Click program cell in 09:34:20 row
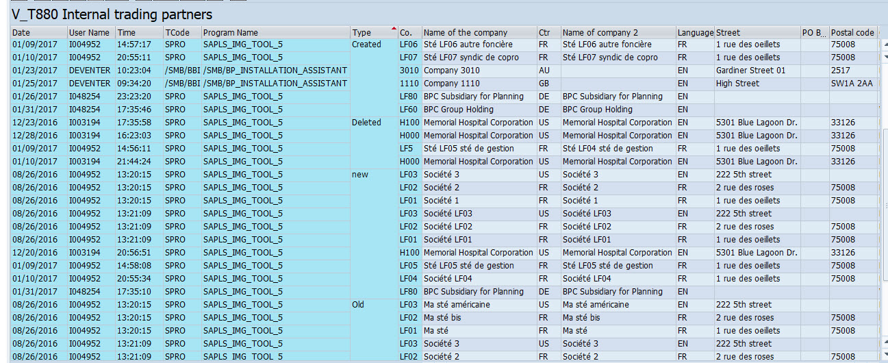Image resolution: width=888 pixels, height=363 pixels. 275,84
